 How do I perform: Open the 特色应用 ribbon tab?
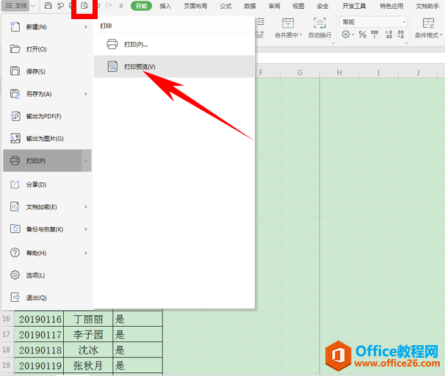391,6
